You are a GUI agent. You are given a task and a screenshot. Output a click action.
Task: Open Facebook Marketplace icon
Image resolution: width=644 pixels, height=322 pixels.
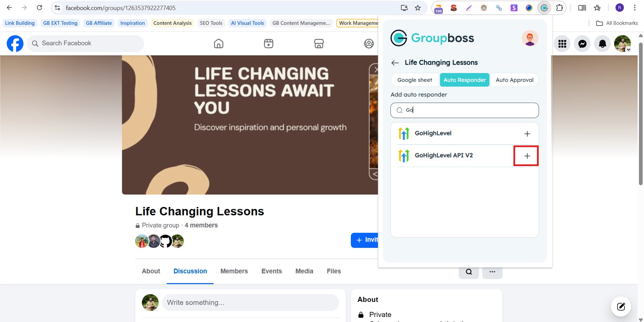pyautogui.click(x=319, y=44)
